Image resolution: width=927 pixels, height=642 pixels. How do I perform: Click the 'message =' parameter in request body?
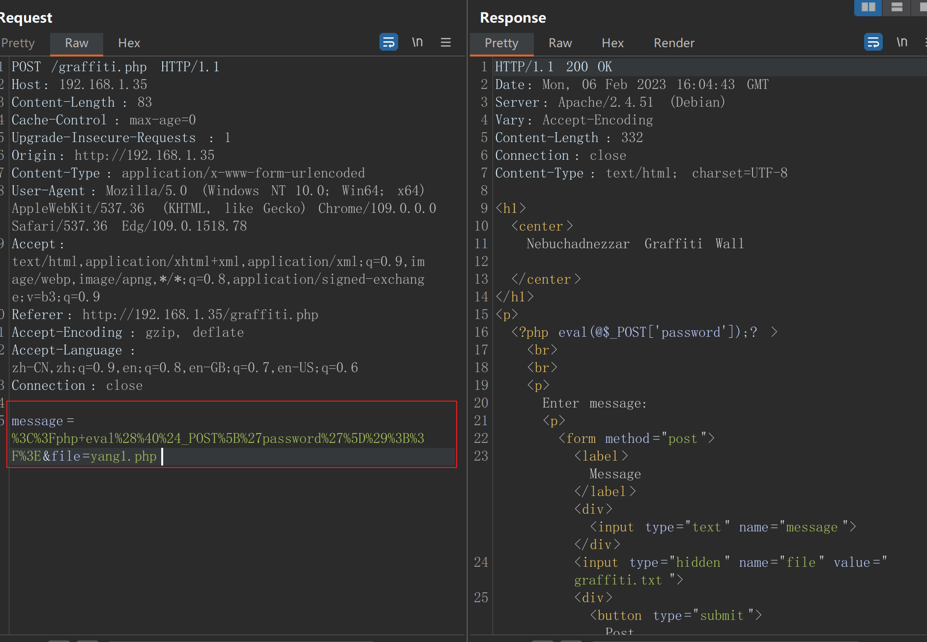[x=43, y=421]
